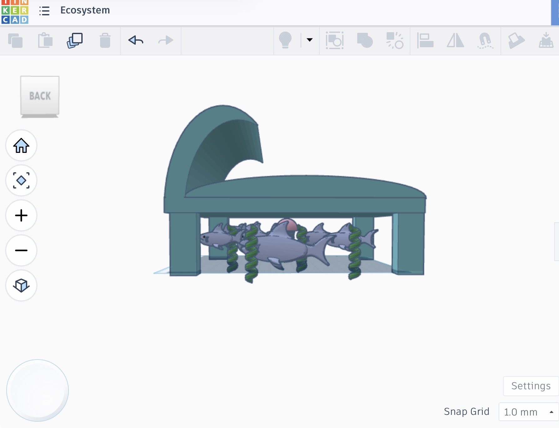Click the Delete trash icon

105,40
